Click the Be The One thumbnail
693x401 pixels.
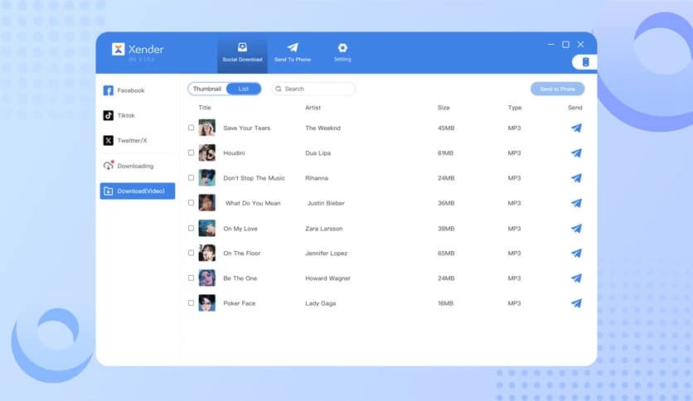tap(207, 278)
